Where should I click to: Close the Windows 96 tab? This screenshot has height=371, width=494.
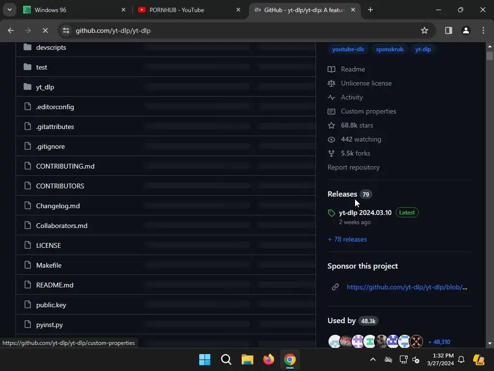123,10
